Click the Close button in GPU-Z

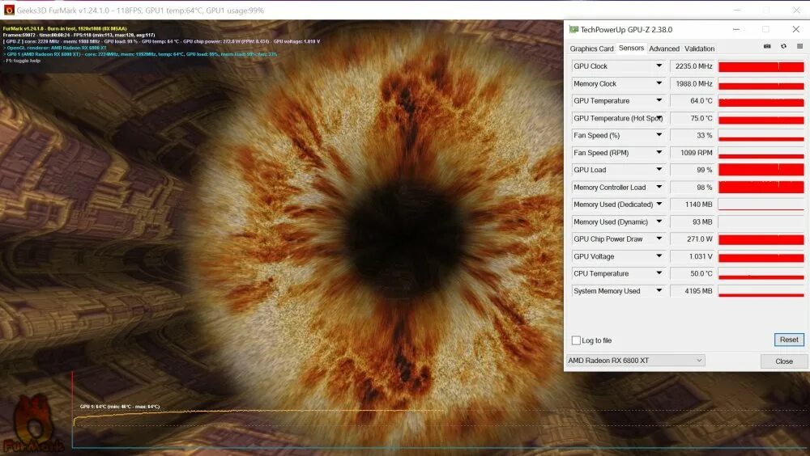783,361
